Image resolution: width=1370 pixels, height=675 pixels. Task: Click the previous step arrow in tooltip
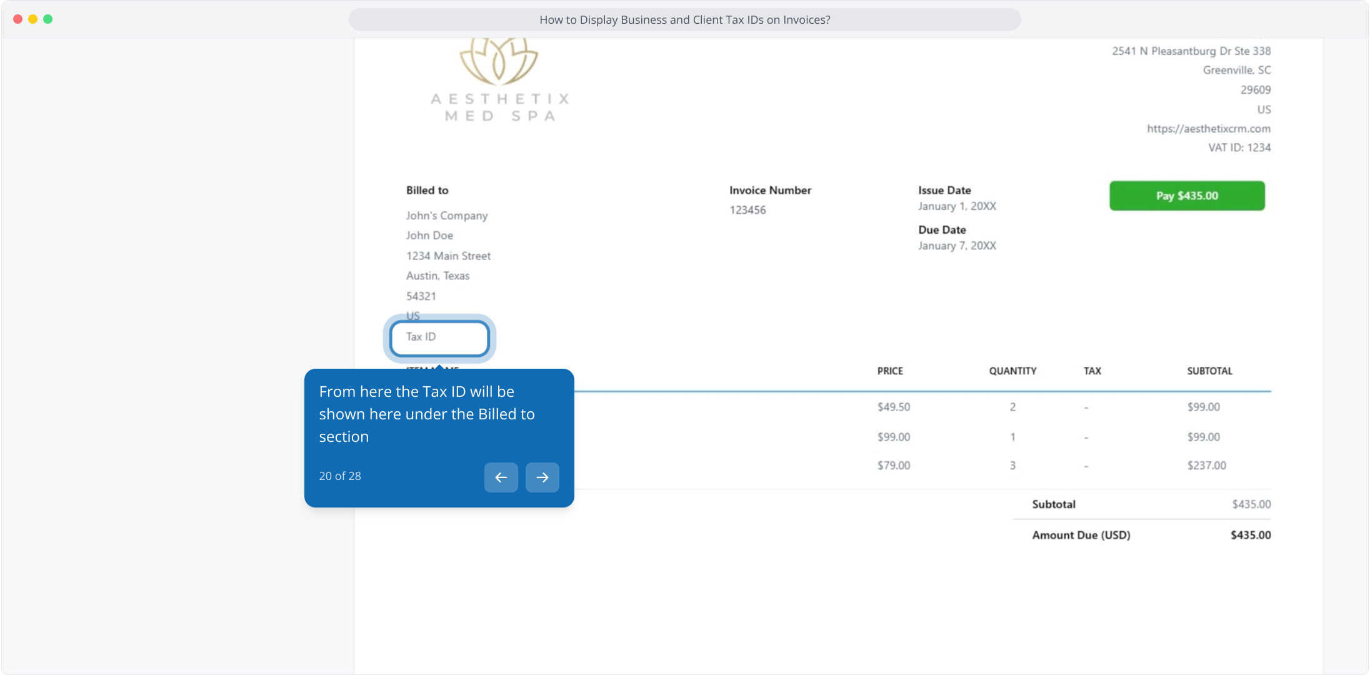tap(501, 477)
